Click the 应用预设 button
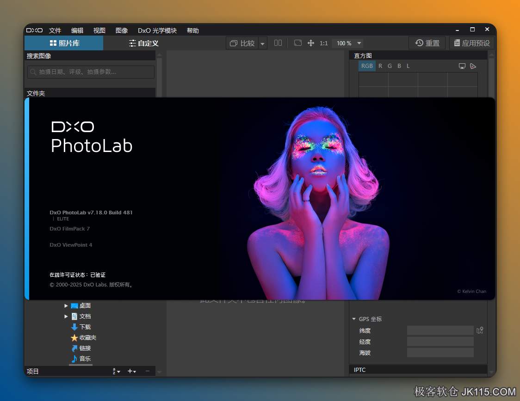 pyautogui.click(x=472, y=43)
